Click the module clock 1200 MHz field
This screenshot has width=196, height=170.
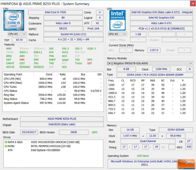pos(161,69)
